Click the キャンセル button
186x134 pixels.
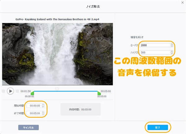tap(29, 128)
